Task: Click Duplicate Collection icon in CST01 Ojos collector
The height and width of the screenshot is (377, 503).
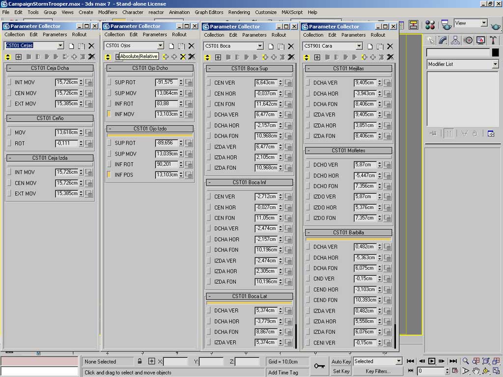Action: click(x=181, y=46)
